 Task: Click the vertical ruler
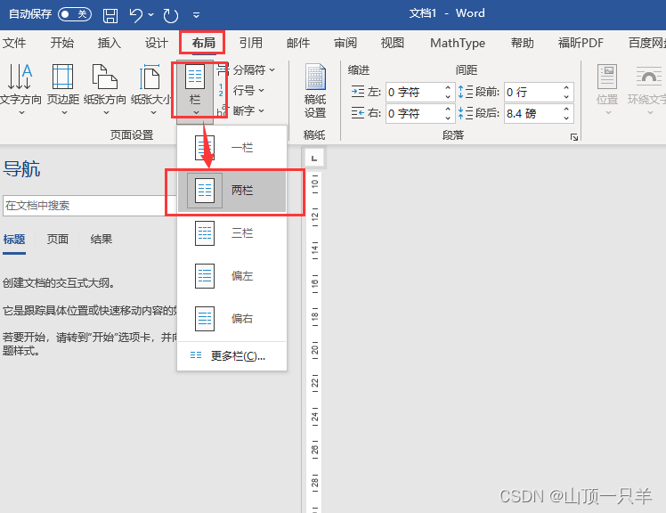pos(314,340)
